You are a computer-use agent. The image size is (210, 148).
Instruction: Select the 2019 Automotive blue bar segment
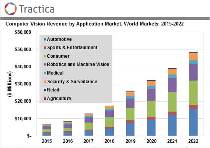130,129
